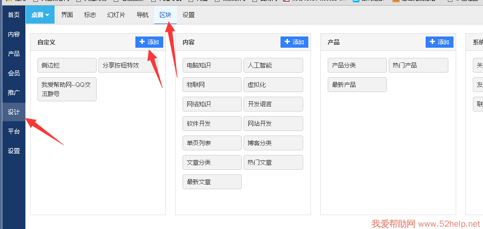
Task: Click 添加 button in 自定义 panel
Action: point(149,42)
